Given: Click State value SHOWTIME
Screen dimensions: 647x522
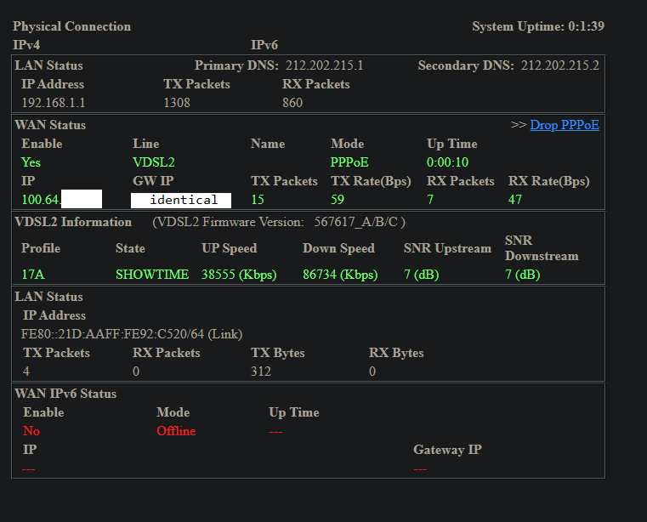Looking at the screenshot, I should [x=152, y=274].
